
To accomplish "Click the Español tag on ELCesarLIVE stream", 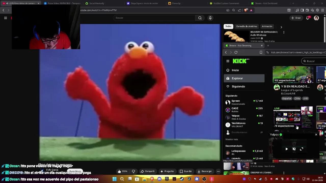I will pyautogui.click(x=287, y=98).
